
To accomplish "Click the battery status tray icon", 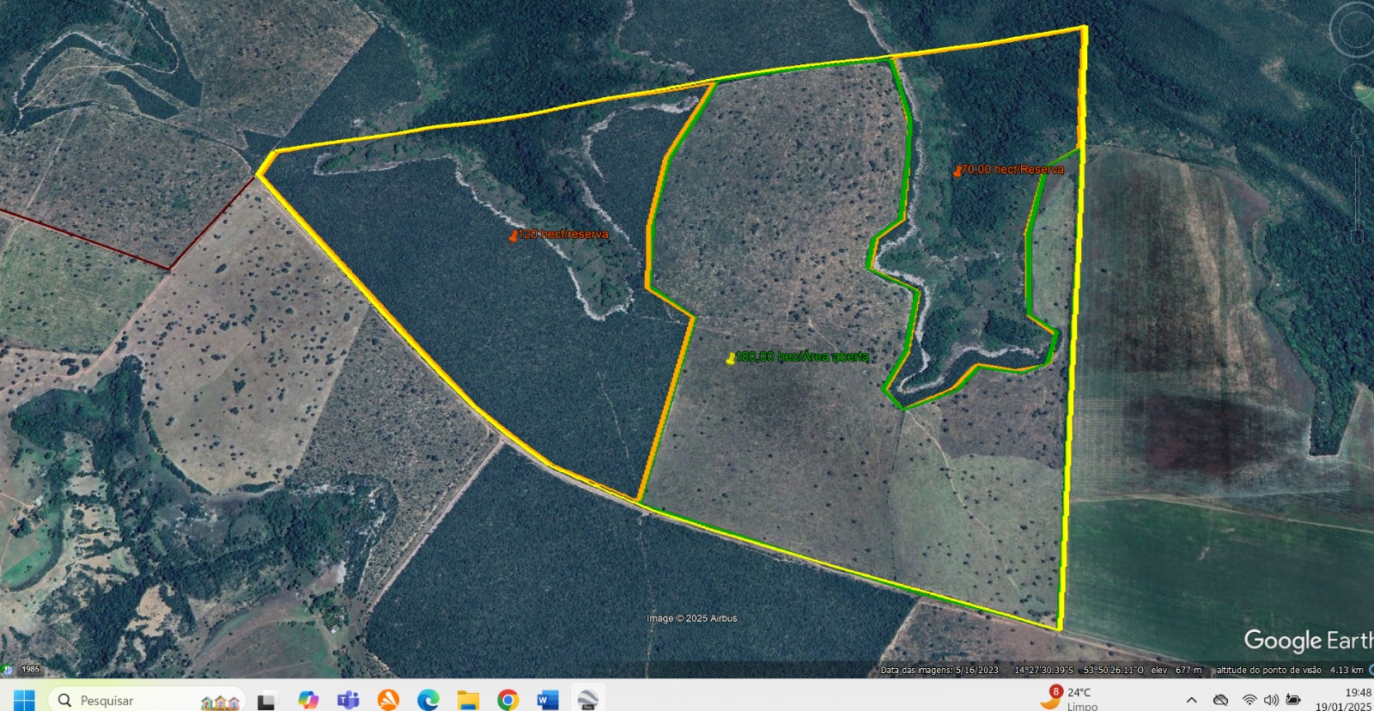I will 1293,700.
